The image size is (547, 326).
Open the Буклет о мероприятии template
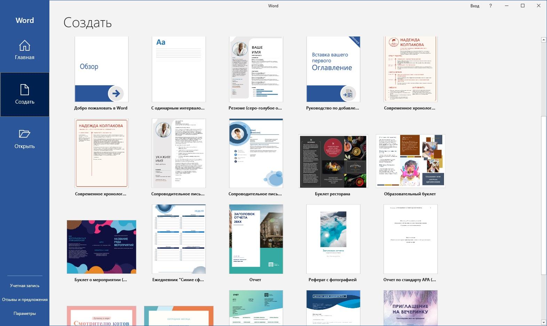pyautogui.click(x=102, y=247)
